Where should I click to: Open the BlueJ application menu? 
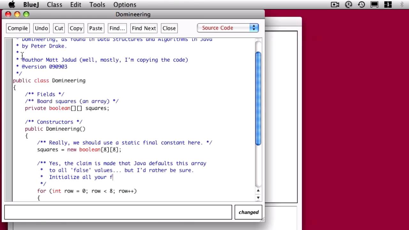pos(31,4)
